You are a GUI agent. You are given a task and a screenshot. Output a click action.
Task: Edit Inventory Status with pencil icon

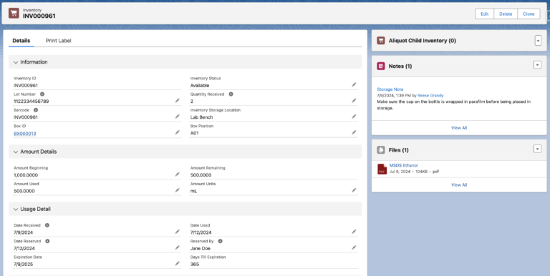point(354,85)
